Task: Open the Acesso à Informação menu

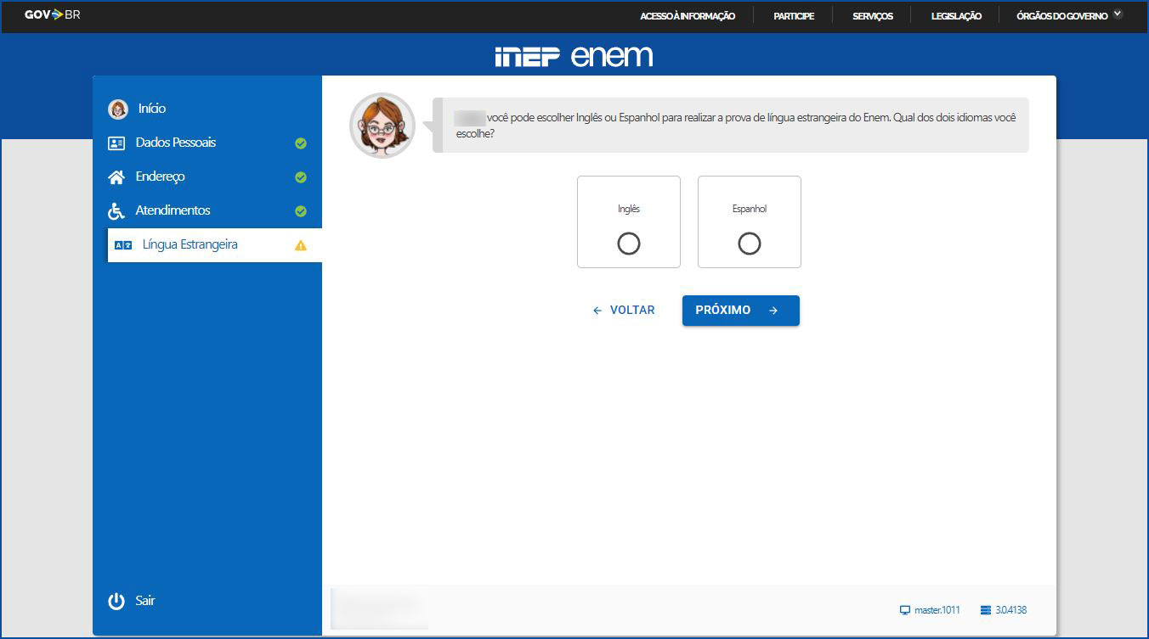Action: click(x=688, y=16)
